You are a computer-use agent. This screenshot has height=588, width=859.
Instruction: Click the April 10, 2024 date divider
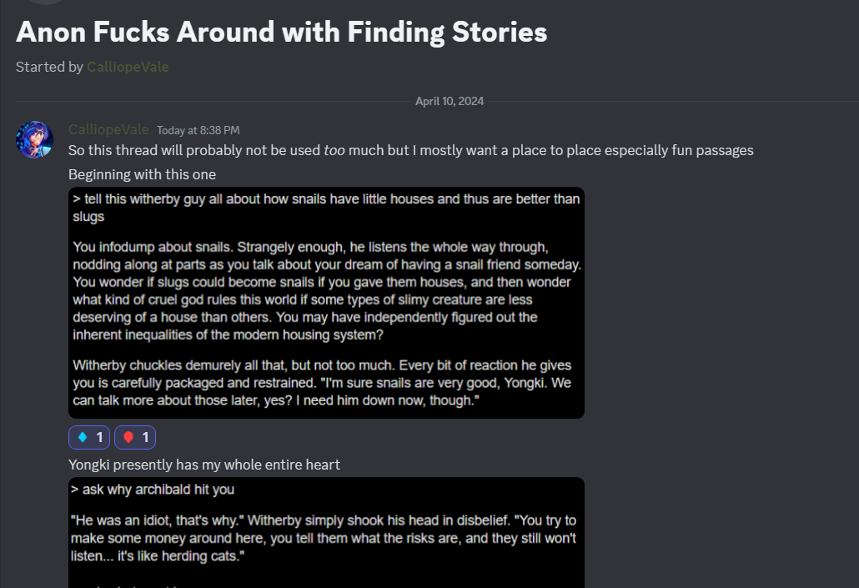pos(450,102)
